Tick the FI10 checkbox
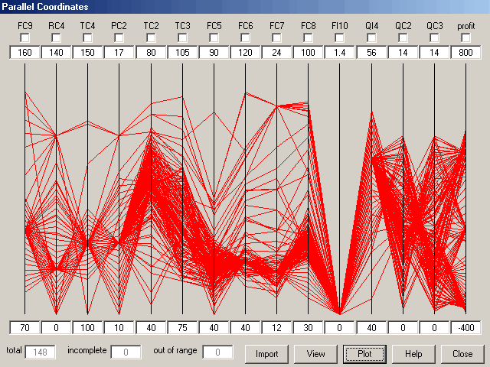Viewport: 490px width, 367px height. 339,37
